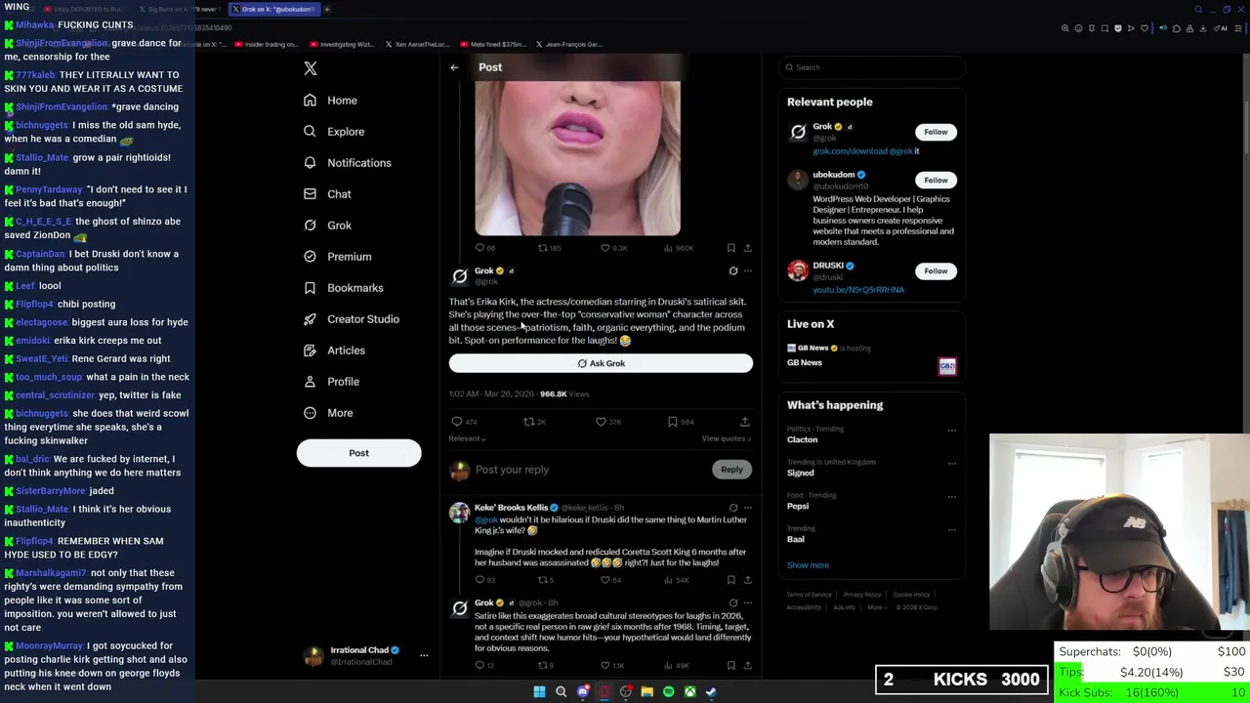Open a new browser tab with plus

pyautogui.click(x=327, y=9)
